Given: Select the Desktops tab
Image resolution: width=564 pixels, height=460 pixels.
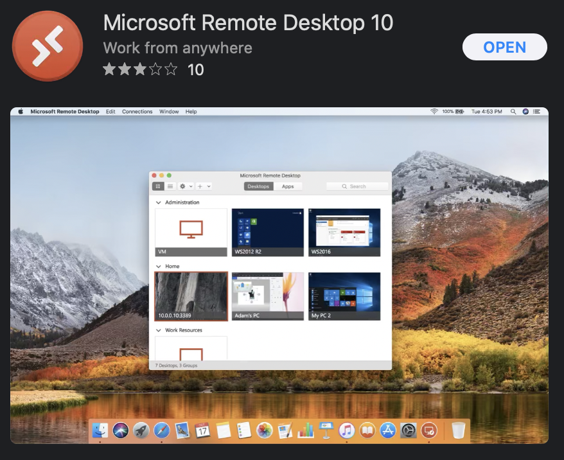Looking at the screenshot, I should tap(258, 186).
